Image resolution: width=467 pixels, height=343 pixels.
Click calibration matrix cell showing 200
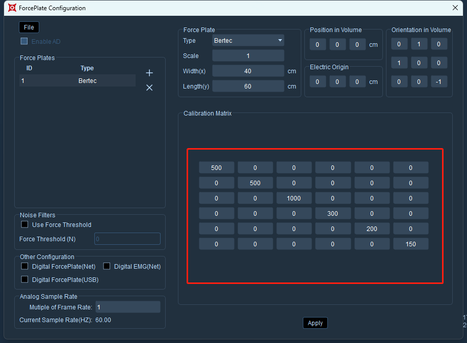372,228
